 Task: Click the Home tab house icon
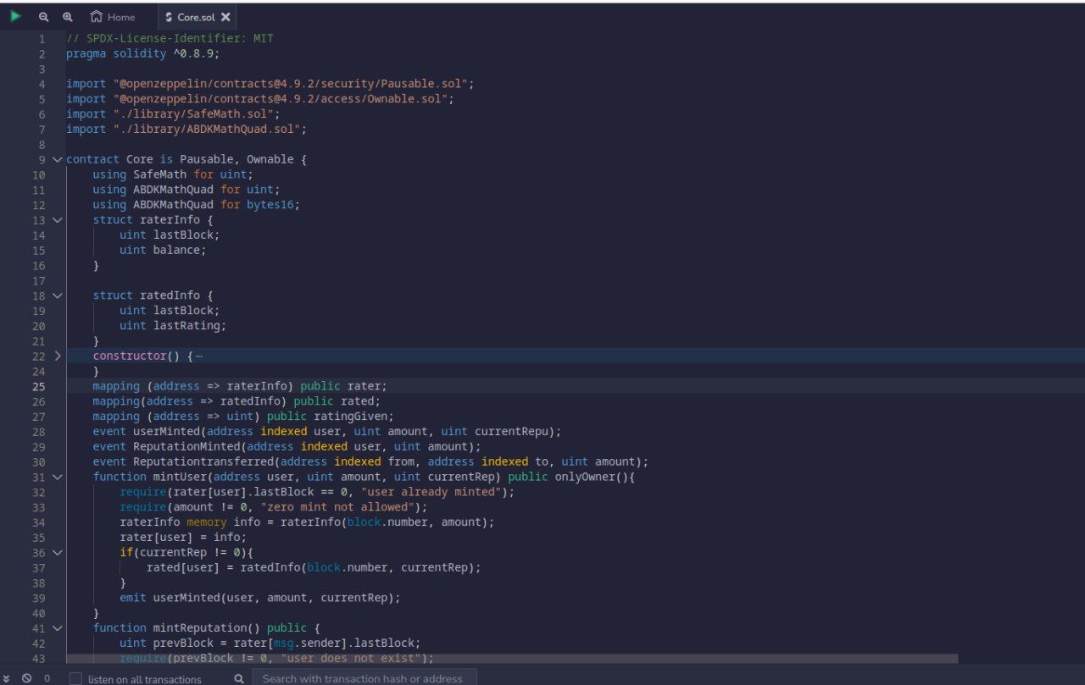(97, 17)
